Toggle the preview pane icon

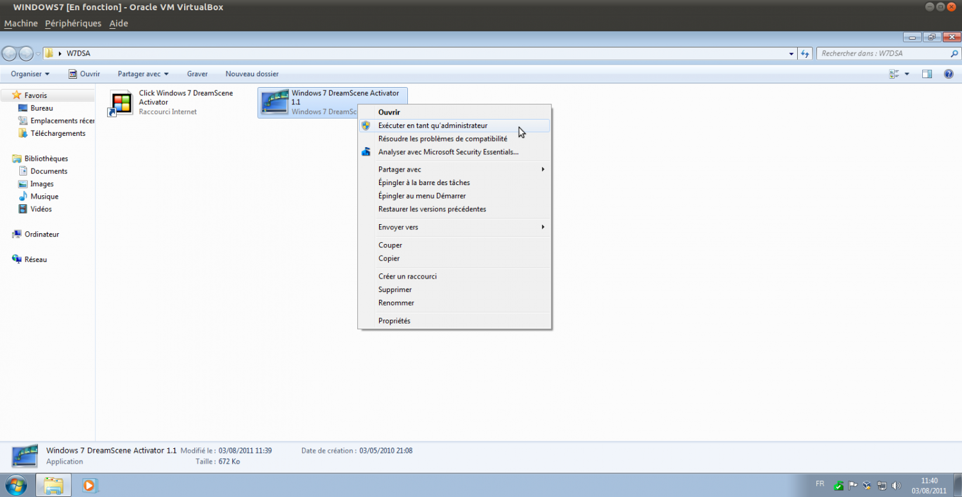(x=927, y=74)
